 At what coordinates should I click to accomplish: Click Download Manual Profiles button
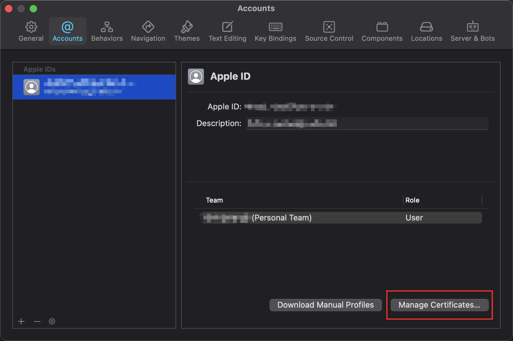325,305
